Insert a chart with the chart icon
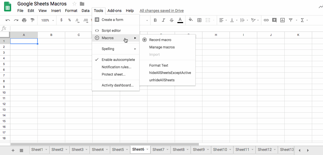The image size is (323, 155). click(x=283, y=20)
